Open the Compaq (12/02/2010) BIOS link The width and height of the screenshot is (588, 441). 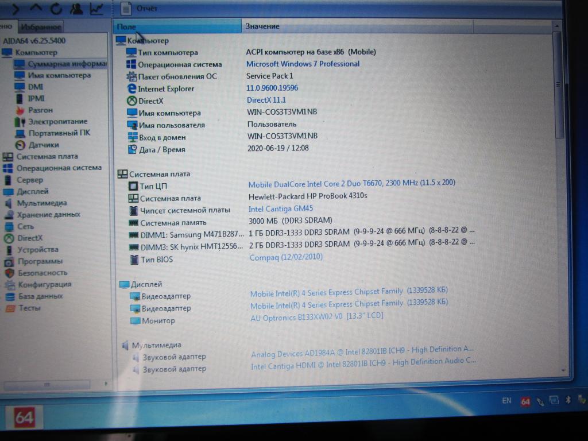[286, 257]
